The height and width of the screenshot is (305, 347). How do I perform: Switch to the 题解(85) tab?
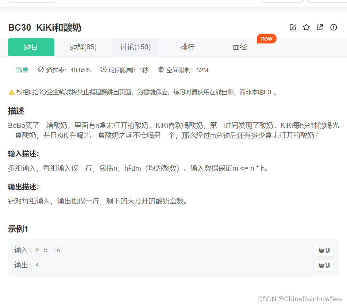pos(83,47)
